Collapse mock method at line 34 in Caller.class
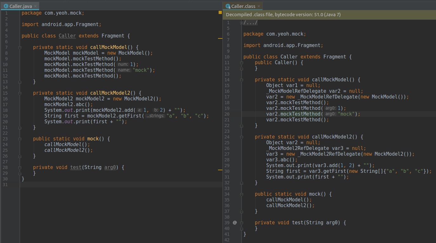Viewport: 436px width, 243px height. (241, 194)
